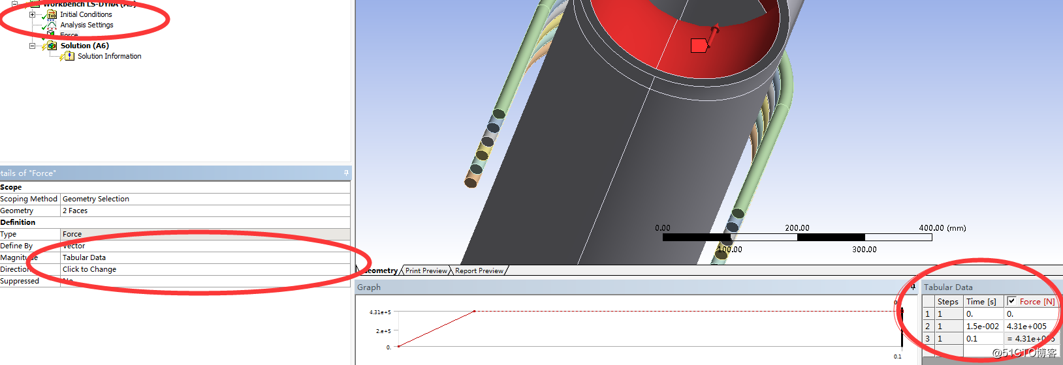Click the red force flag in viewport
The height and width of the screenshot is (365, 1063).
699,45
